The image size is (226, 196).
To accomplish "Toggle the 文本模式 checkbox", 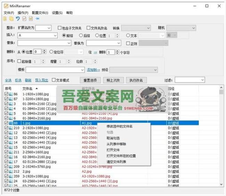I will click(x=54, y=80).
